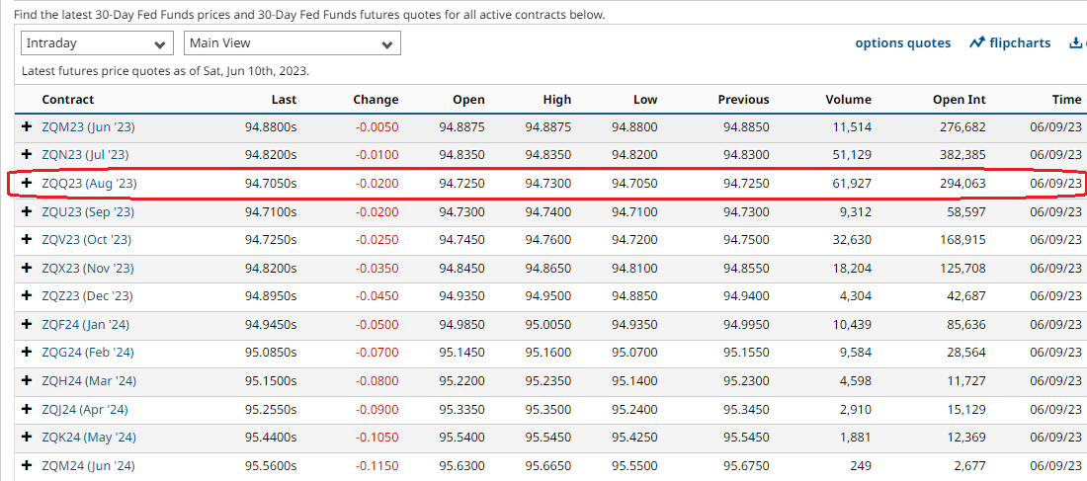Sort by the Change column header
This screenshot has width=1087, height=481.
376,100
